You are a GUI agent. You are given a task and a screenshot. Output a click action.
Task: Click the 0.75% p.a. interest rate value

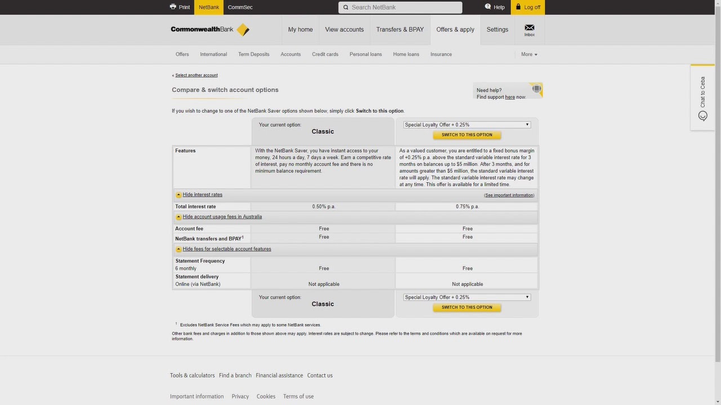(x=468, y=207)
